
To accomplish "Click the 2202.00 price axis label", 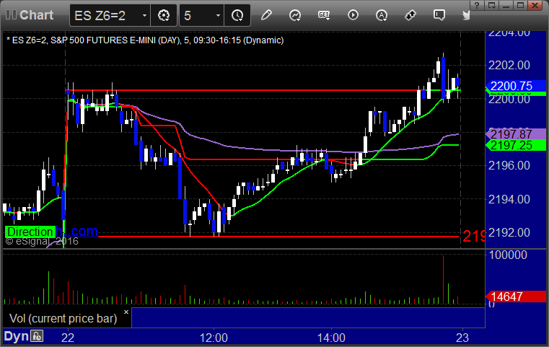I will pos(509,65).
